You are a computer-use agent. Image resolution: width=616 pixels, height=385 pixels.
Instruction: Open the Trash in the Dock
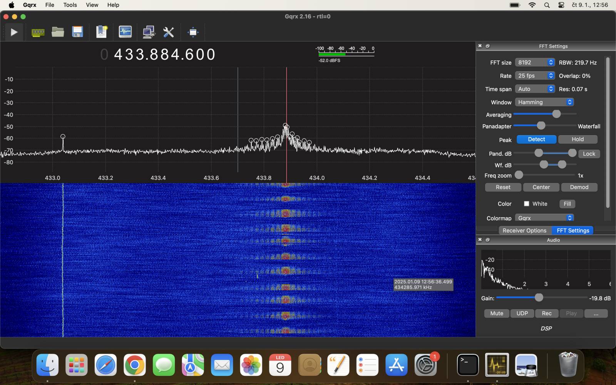coord(568,365)
